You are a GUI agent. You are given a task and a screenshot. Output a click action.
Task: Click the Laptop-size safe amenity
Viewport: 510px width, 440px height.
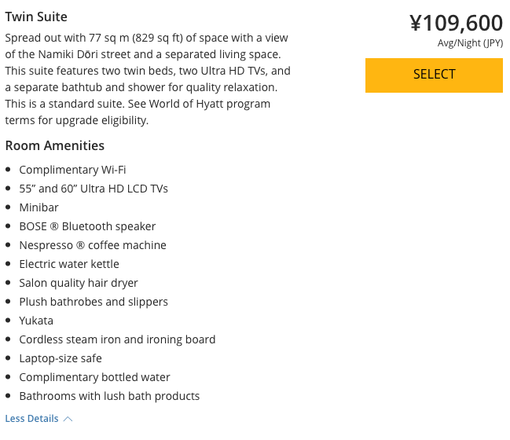click(61, 358)
